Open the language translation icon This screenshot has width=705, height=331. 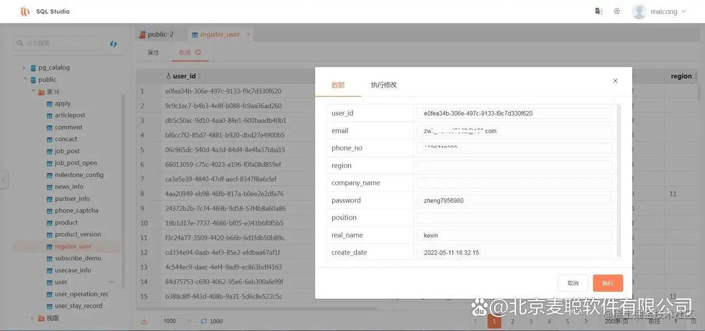(x=598, y=11)
